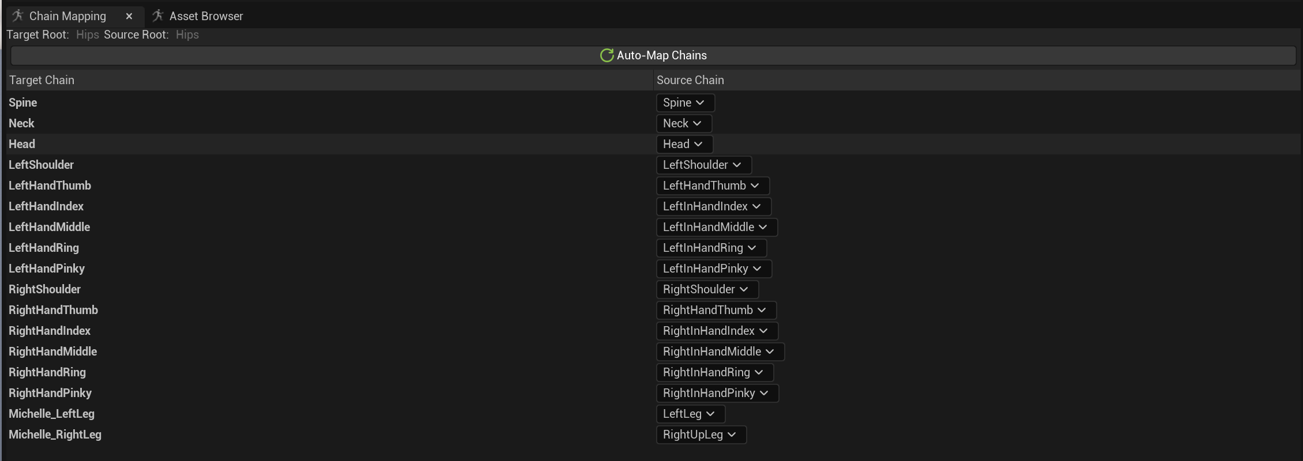Image resolution: width=1303 pixels, height=461 pixels.
Task: Select the LeftHandIndex target chain row
Action: point(653,206)
